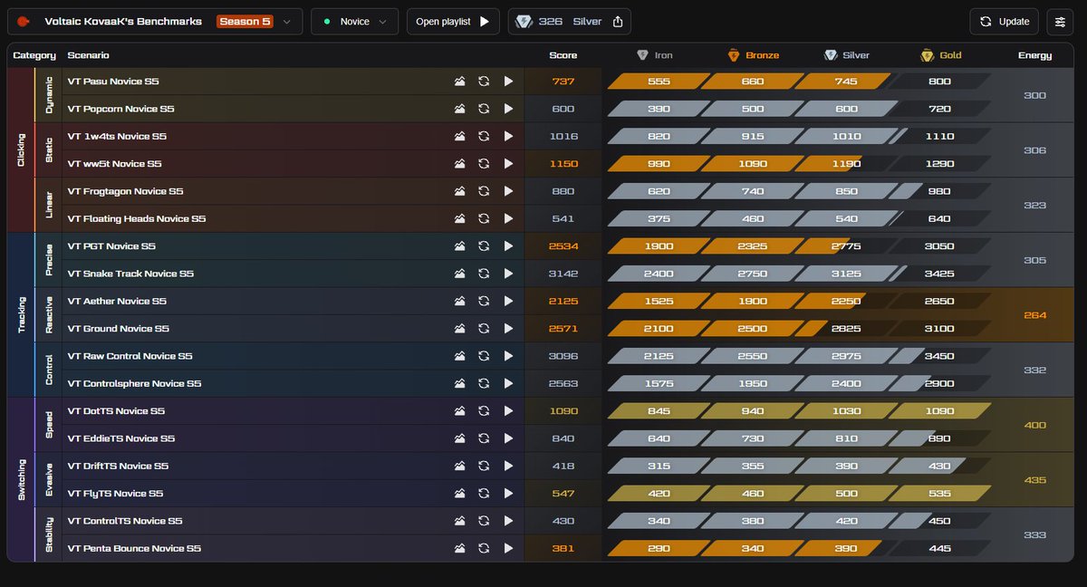Click the Iron rank column header

point(655,55)
